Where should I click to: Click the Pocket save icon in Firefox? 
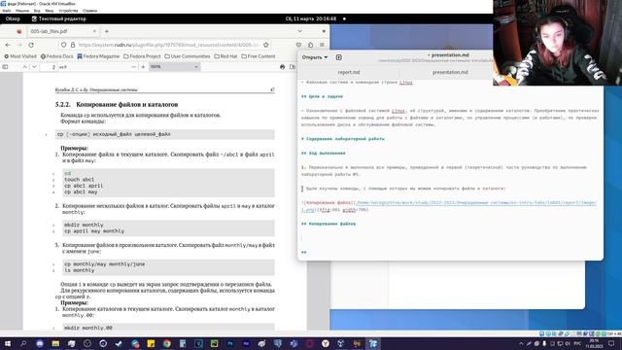[x=298, y=45]
